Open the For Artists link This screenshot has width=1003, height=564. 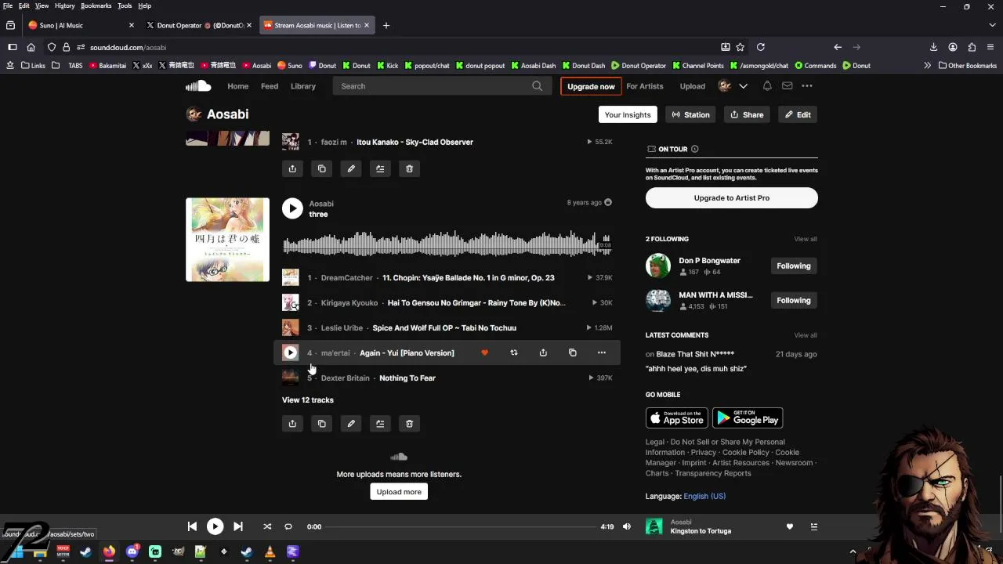click(x=645, y=86)
